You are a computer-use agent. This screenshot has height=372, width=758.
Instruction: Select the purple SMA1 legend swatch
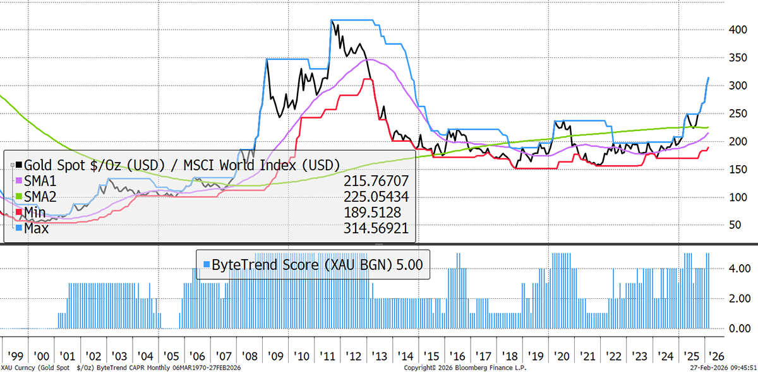[19, 181]
